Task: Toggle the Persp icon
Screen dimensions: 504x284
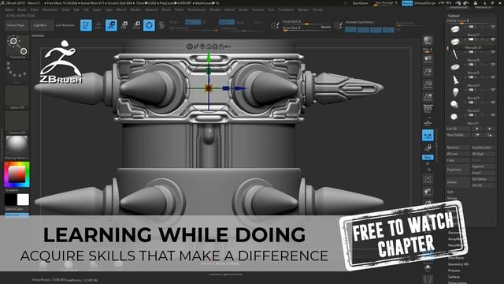Action: [x=428, y=109]
